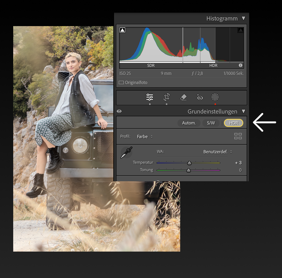Click the Temperatur slider handle
The width and height of the screenshot is (282, 278).
[190, 163]
